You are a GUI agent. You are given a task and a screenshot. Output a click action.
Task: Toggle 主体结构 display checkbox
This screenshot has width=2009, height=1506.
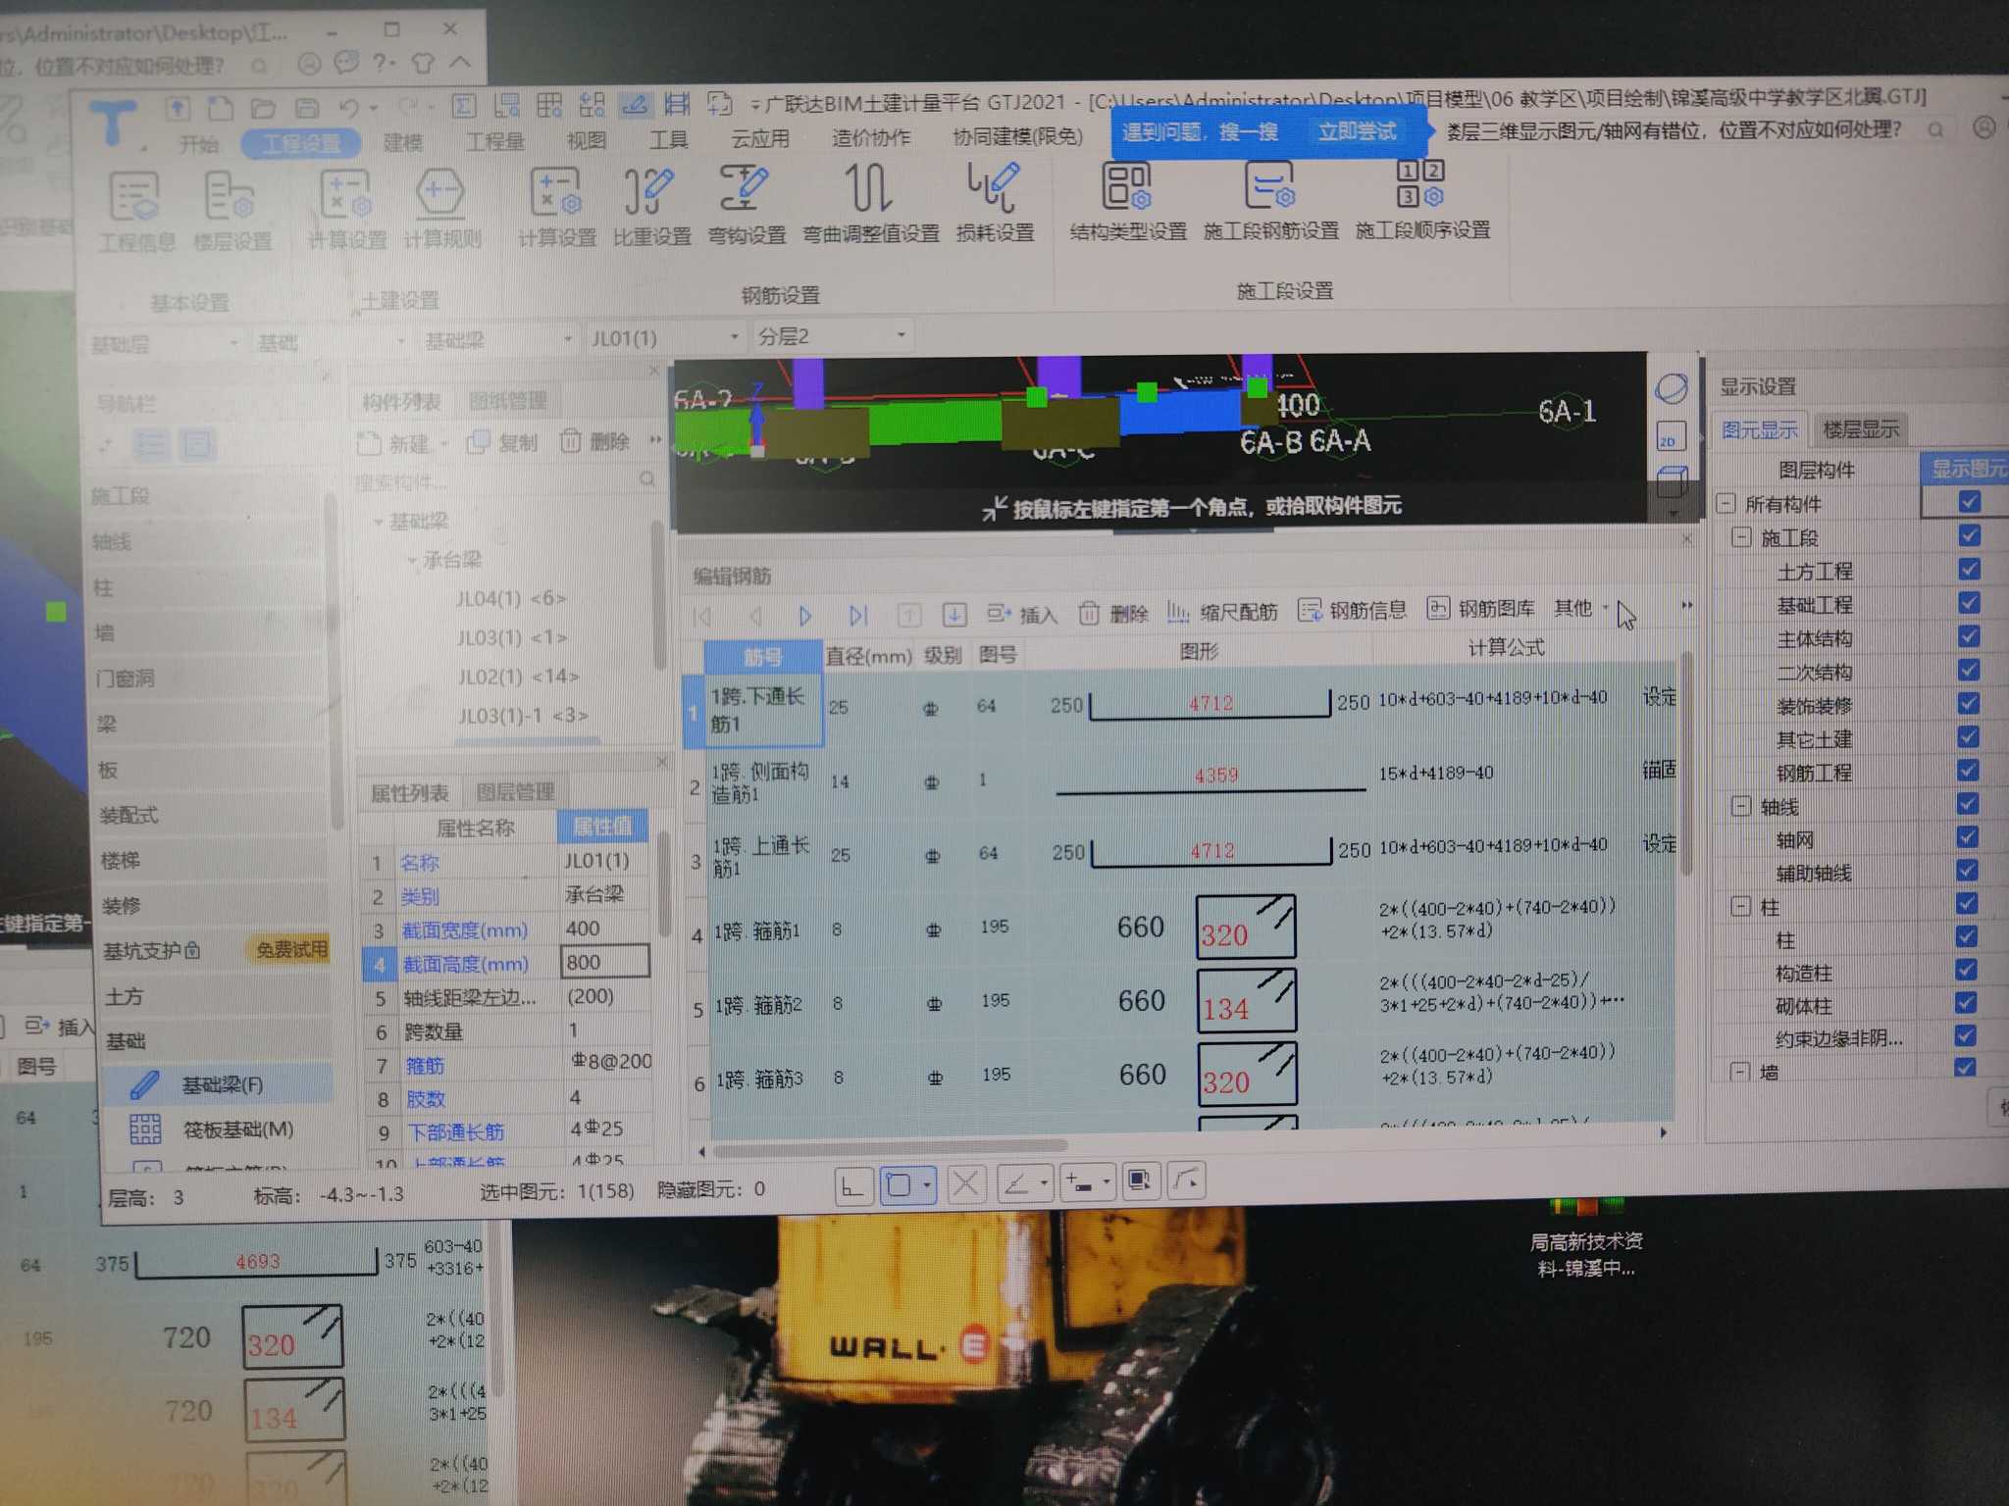pyautogui.click(x=1968, y=636)
